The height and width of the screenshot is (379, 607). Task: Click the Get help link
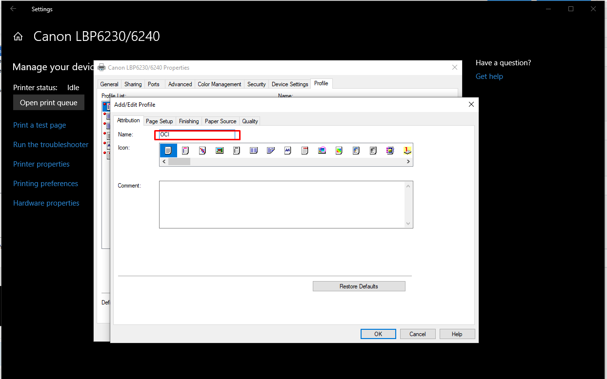pyautogui.click(x=489, y=76)
